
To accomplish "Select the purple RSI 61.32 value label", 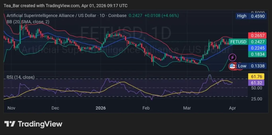I will (257, 83).
